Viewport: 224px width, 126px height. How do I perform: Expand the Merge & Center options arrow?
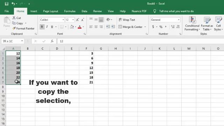pos(145,27)
